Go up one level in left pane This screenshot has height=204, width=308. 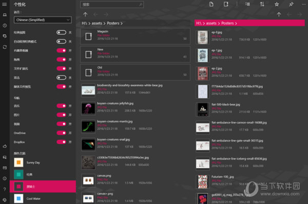point(85,14)
